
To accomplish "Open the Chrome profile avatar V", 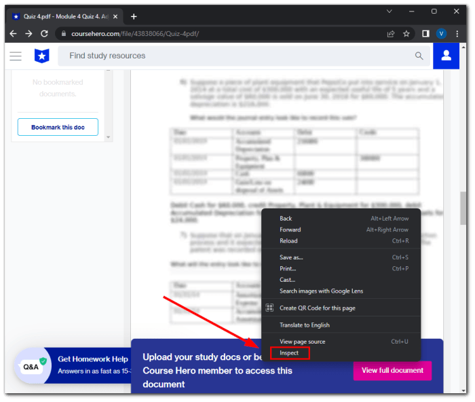I will click(441, 34).
